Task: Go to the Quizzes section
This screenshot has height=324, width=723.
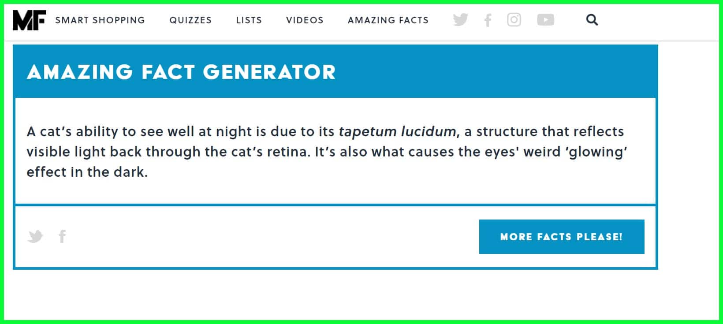Action: coord(190,20)
